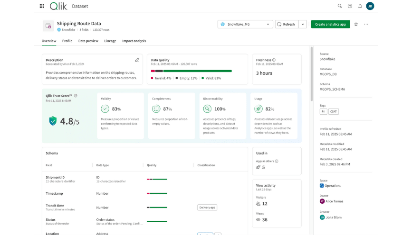The height and width of the screenshot is (235, 402).
Task: Switch to the Profile tab
Action: [x=67, y=41]
